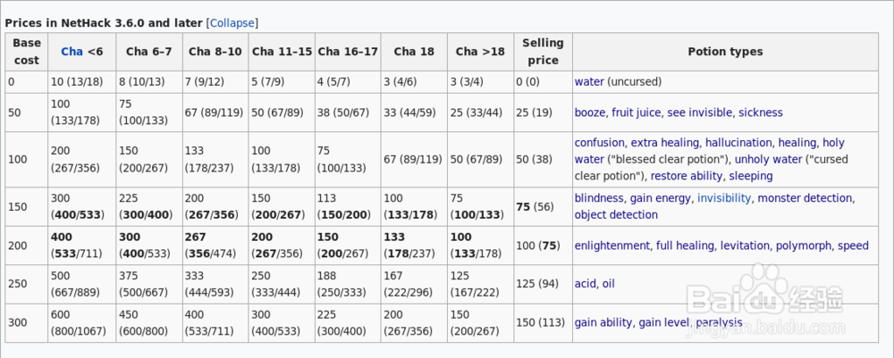The image size is (894, 358).
Task: Select the base cost 250 cell
Action: click(x=26, y=284)
